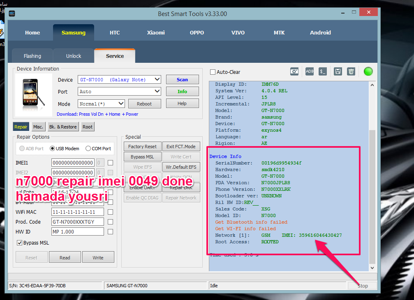Click the Read button
Image resolution: width=414 pixels, height=300 pixels.
[x=65, y=257]
